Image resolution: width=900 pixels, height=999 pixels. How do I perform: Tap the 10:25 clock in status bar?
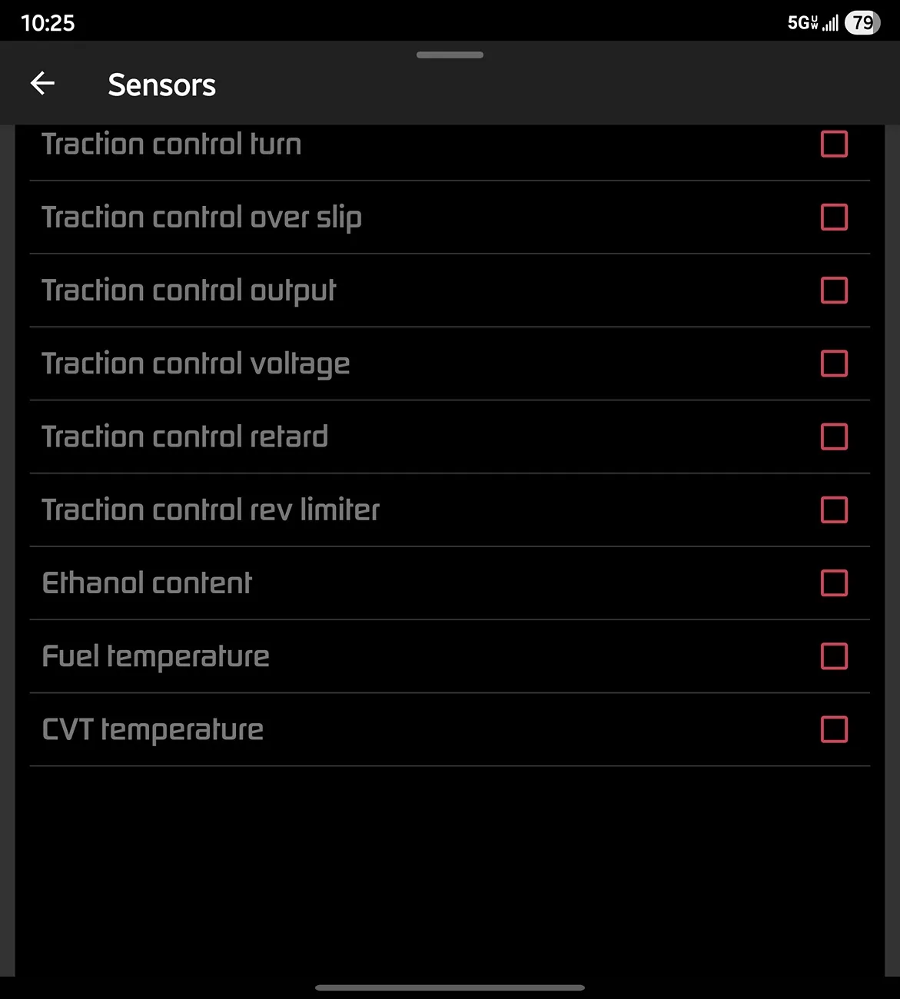(48, 23)
